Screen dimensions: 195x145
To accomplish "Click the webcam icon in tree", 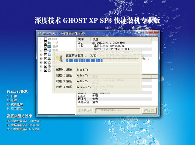I will (49, 66).
